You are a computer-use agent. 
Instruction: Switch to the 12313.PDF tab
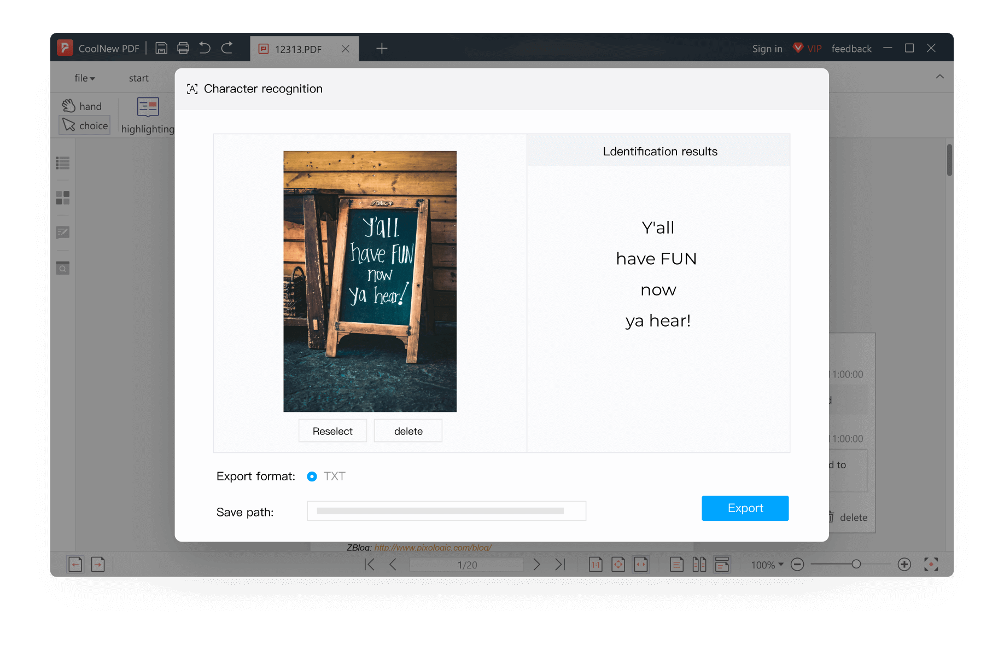pyautogui.click(x=297, y=49)
